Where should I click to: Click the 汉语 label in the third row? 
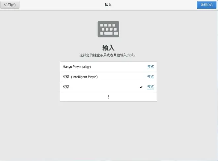(66, 87)
